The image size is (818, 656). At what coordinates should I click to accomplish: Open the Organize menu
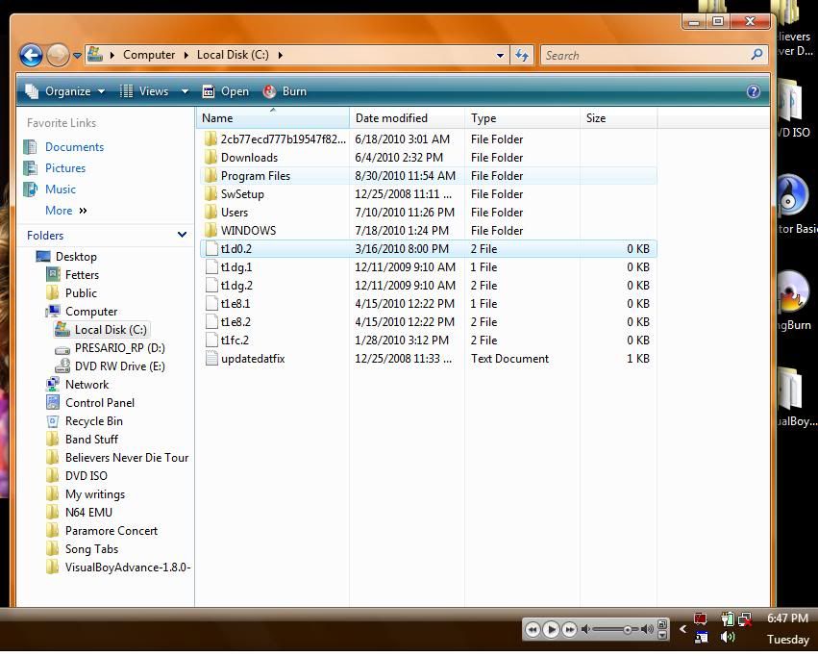pos(65,91)
